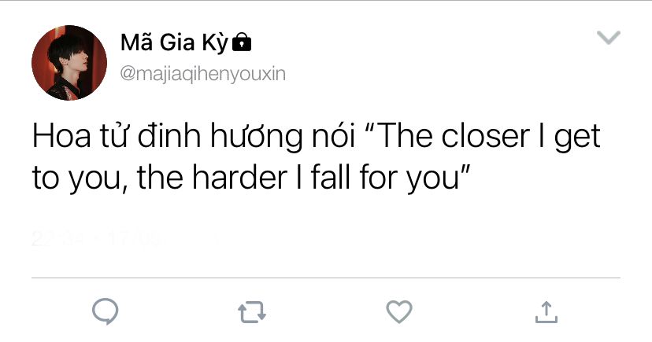The height and width of the screenshot is (342, 652).
Task: Click the quoted phrase "The closer I get"
Action: tap(484, 136)
